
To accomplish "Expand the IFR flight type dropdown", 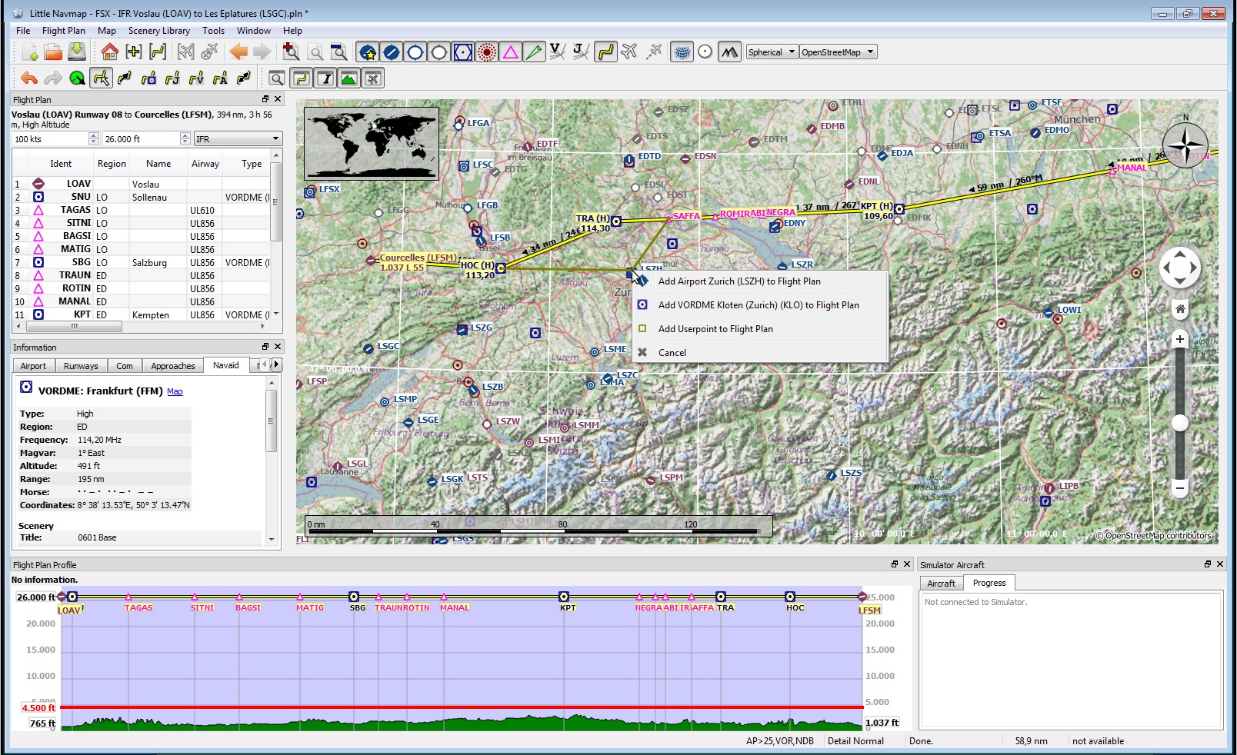I will [238, 139].
